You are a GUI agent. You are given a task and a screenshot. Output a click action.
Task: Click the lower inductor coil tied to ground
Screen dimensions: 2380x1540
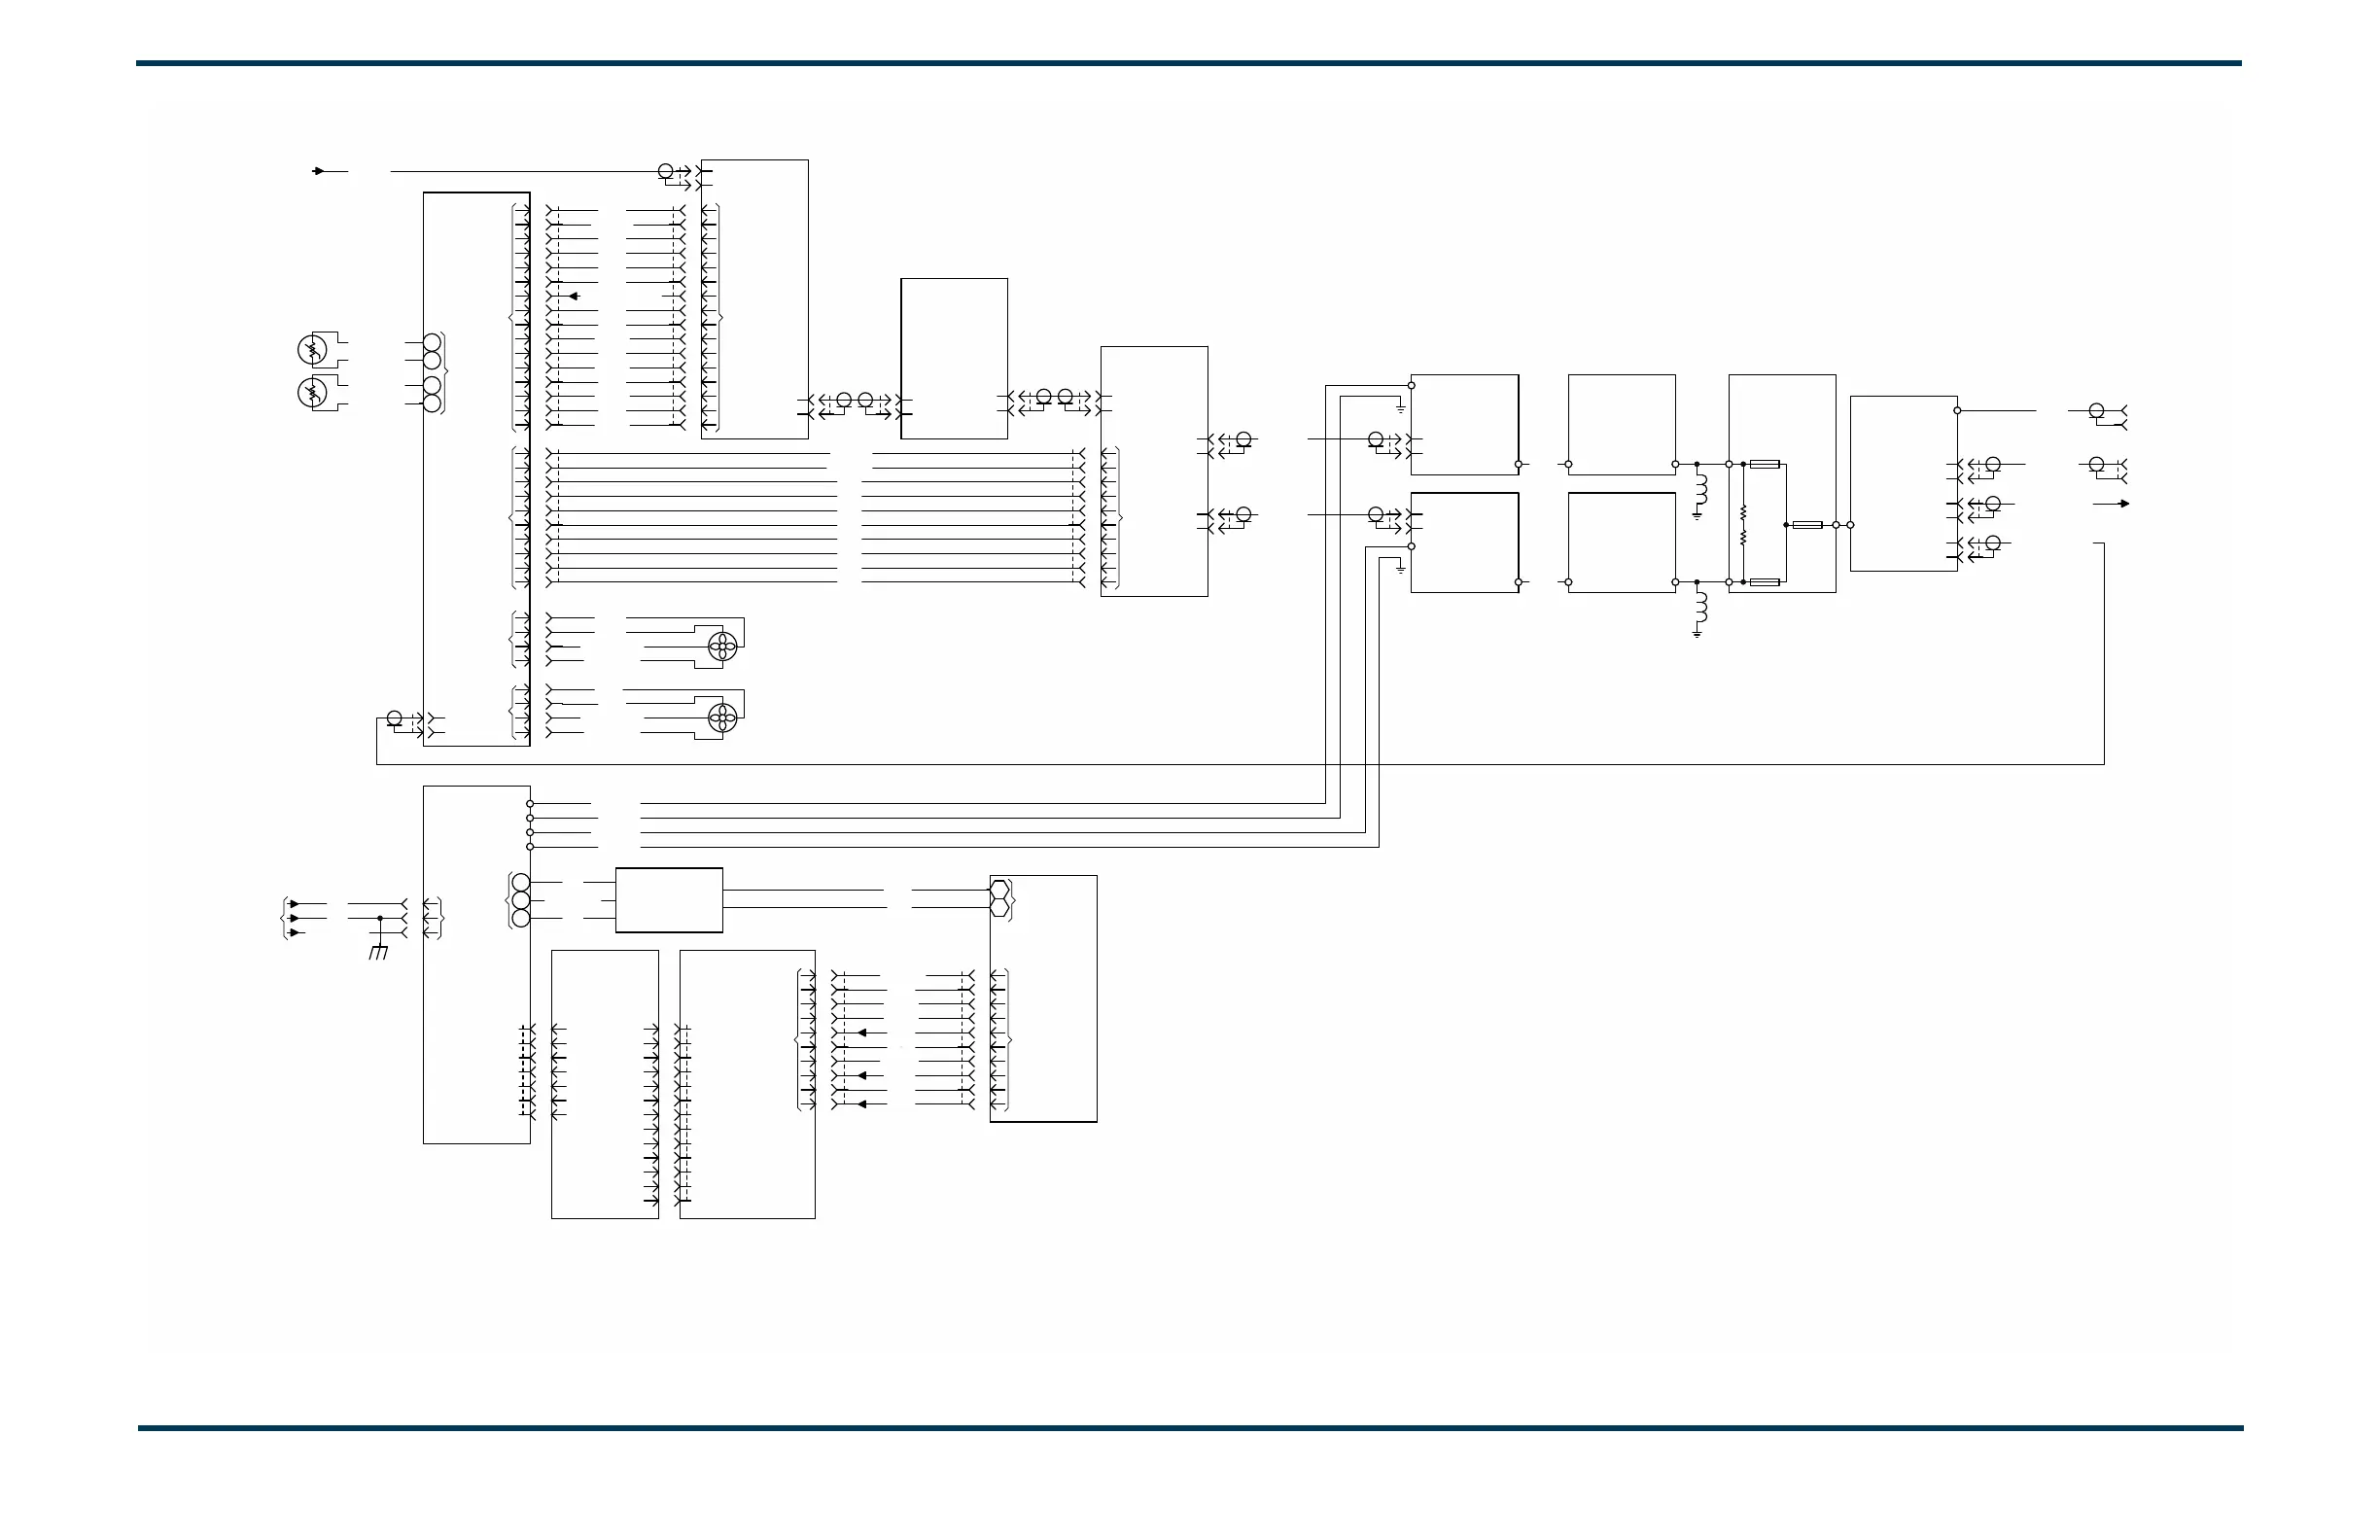click(x=1701, y=607)
